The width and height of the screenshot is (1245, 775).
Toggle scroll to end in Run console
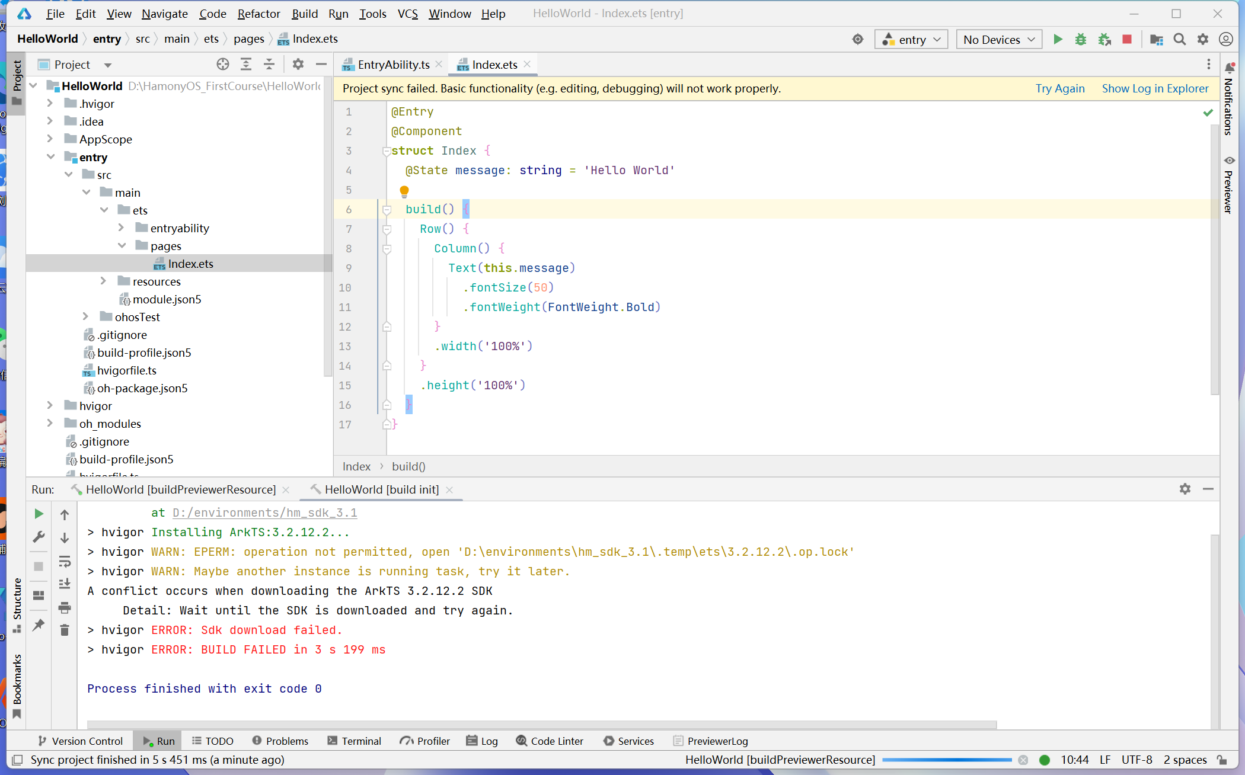click(65, 584)
